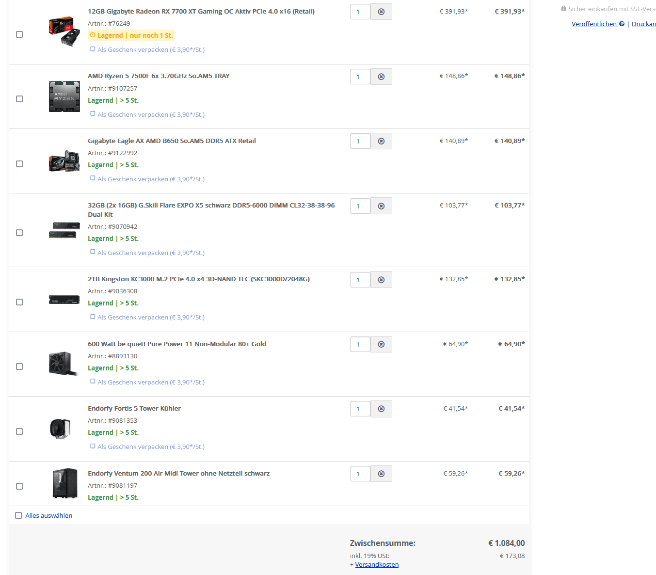Screen dimensions: 656x575
Task: Enable gift wrapping for the Endorfy Fortis 5
Action: point(93,446)
